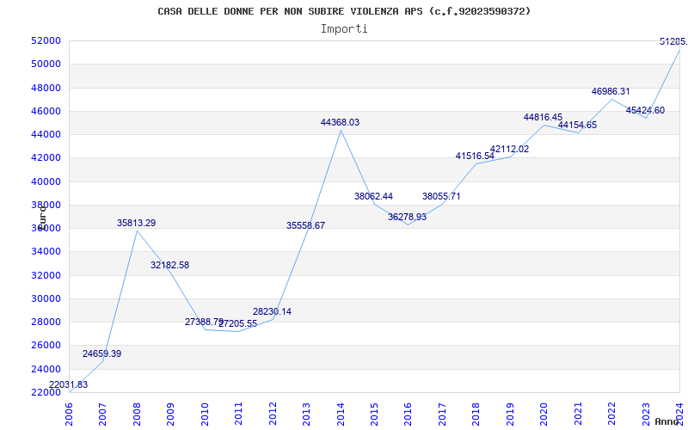This screenshot has height=430, width=688.
Task: Click the data label 44816.45
Action: click(543, 117)
